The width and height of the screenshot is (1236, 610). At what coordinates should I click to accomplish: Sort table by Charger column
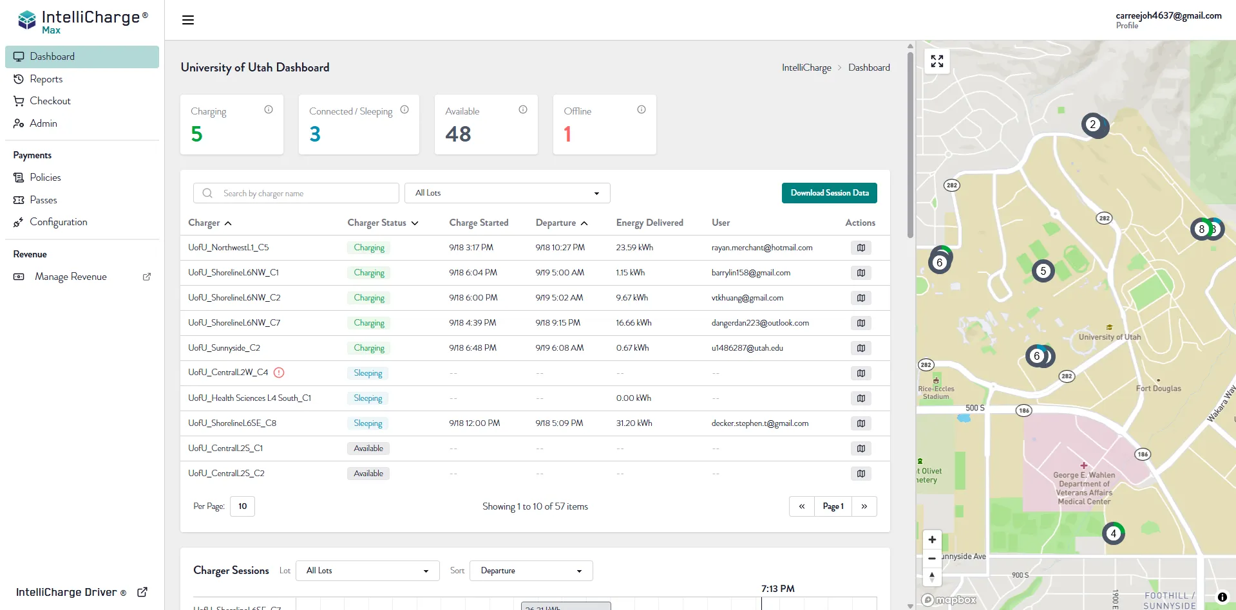coord(210,223)
